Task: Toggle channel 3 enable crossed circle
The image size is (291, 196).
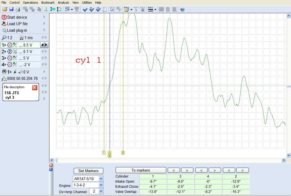Action: coord(9,58)
